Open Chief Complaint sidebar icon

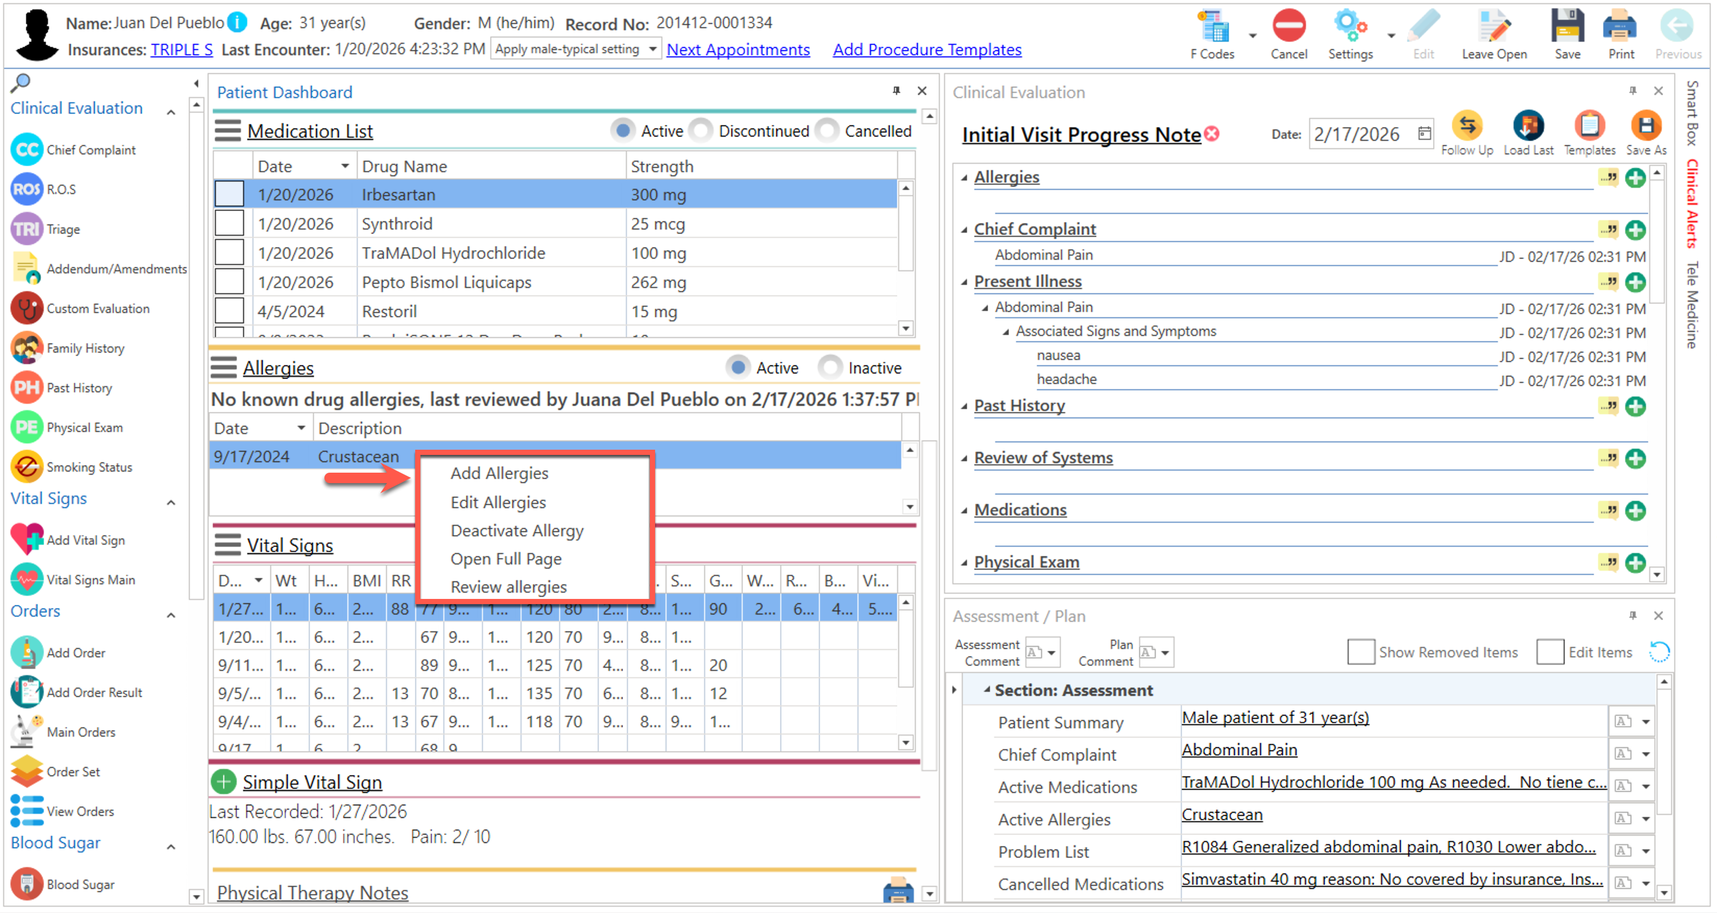[x=27, y=149]
